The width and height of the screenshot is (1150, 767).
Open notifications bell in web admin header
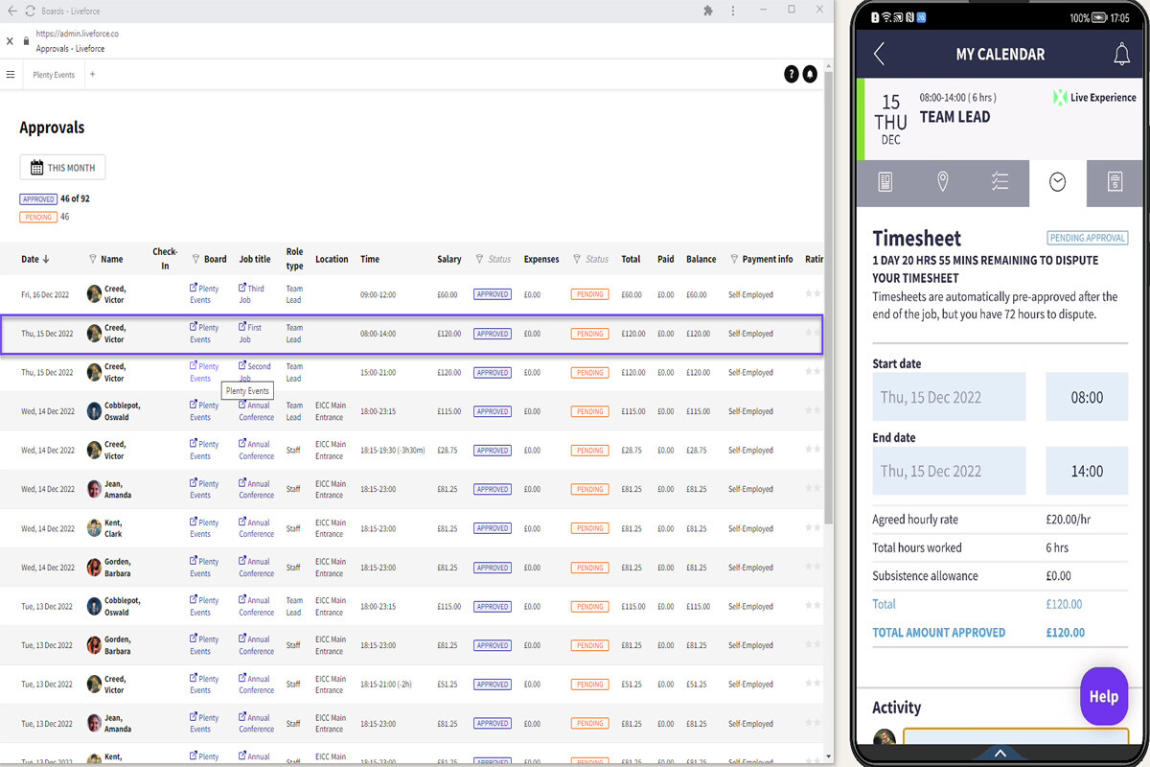(810, 75)
